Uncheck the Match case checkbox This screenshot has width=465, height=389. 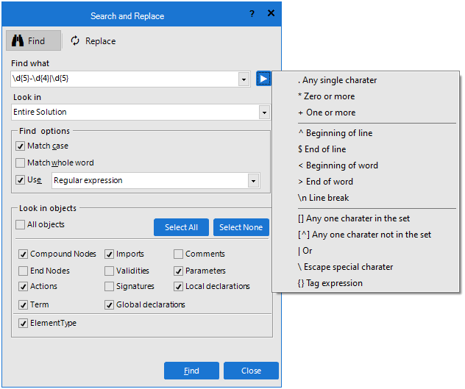(x=21, y=146)
